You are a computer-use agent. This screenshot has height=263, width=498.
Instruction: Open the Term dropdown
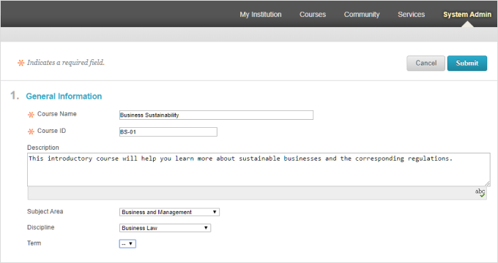pyautogui.click(x=127, y=244)
